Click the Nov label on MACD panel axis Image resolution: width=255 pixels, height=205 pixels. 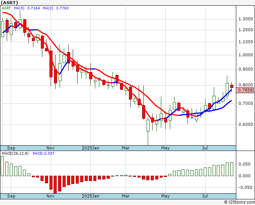pyautogui.click(x=50, y=196)
